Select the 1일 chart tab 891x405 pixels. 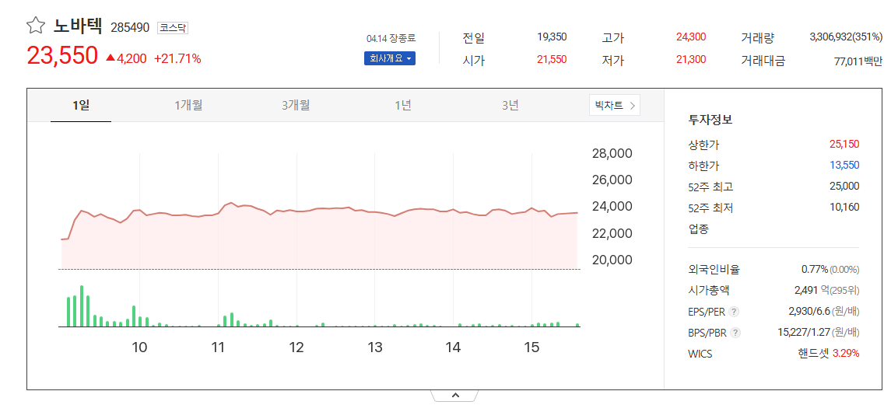[81, 105]
